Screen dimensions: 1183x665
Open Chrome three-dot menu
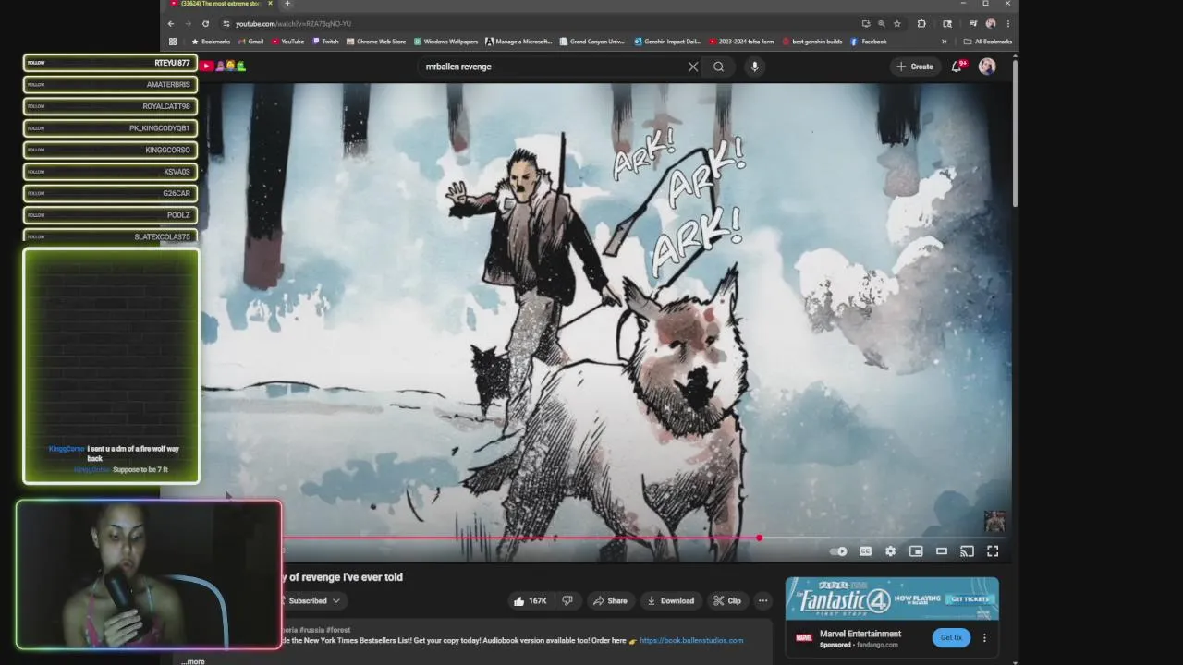click(x=1007, y=23)
